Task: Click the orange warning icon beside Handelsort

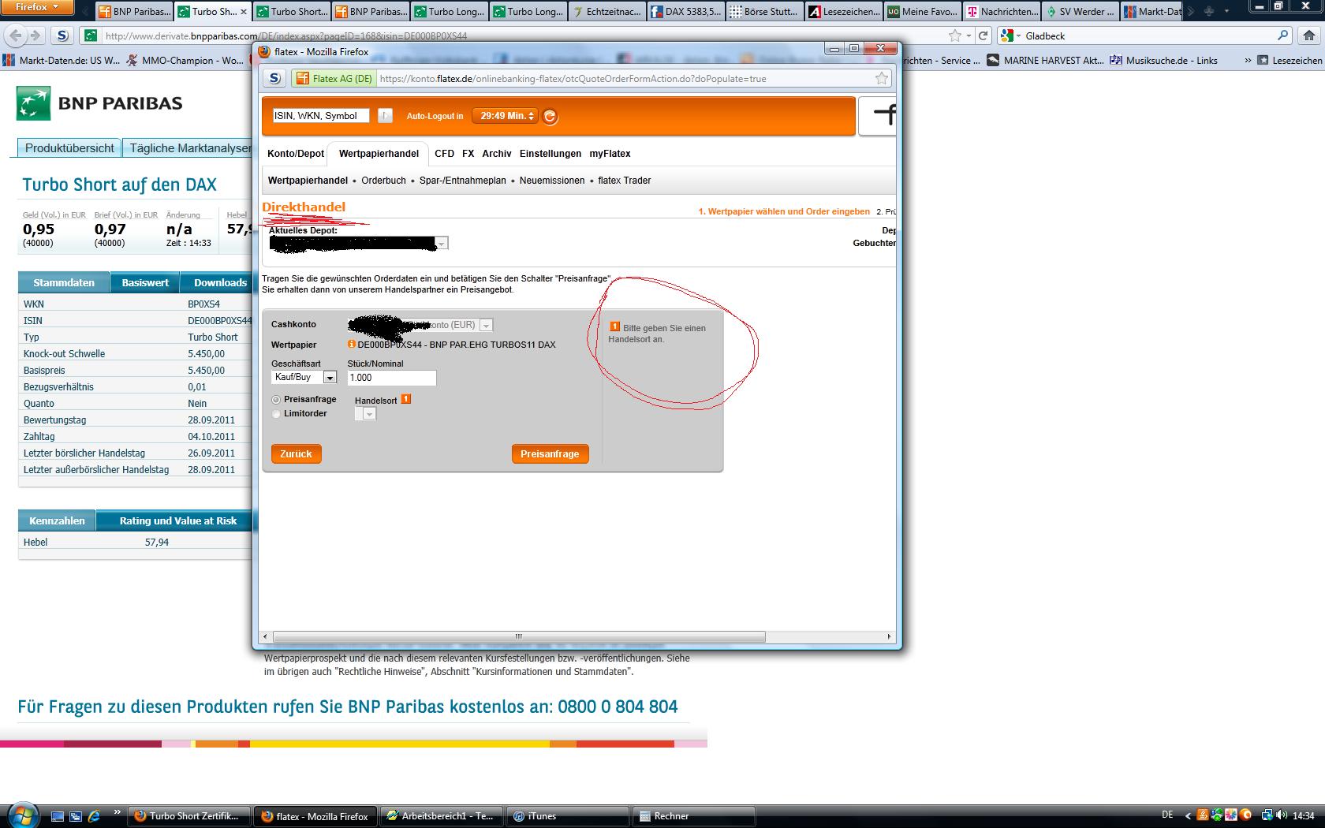Action: [x=406, y=399]
